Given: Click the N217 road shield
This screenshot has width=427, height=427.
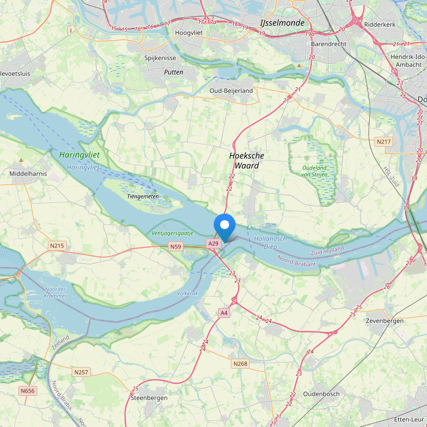Looking at the screenshot, I should [384, 142].
